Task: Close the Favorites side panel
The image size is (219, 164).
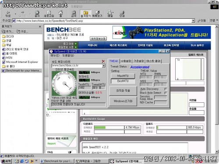Action: 40,27
